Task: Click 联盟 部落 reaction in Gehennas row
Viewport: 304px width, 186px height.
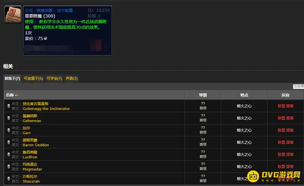Action: (285, 118)
